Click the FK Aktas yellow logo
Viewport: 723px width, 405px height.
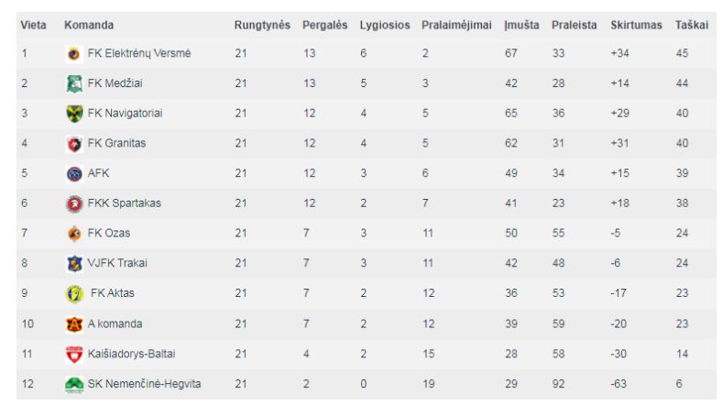tap(74, 293)
